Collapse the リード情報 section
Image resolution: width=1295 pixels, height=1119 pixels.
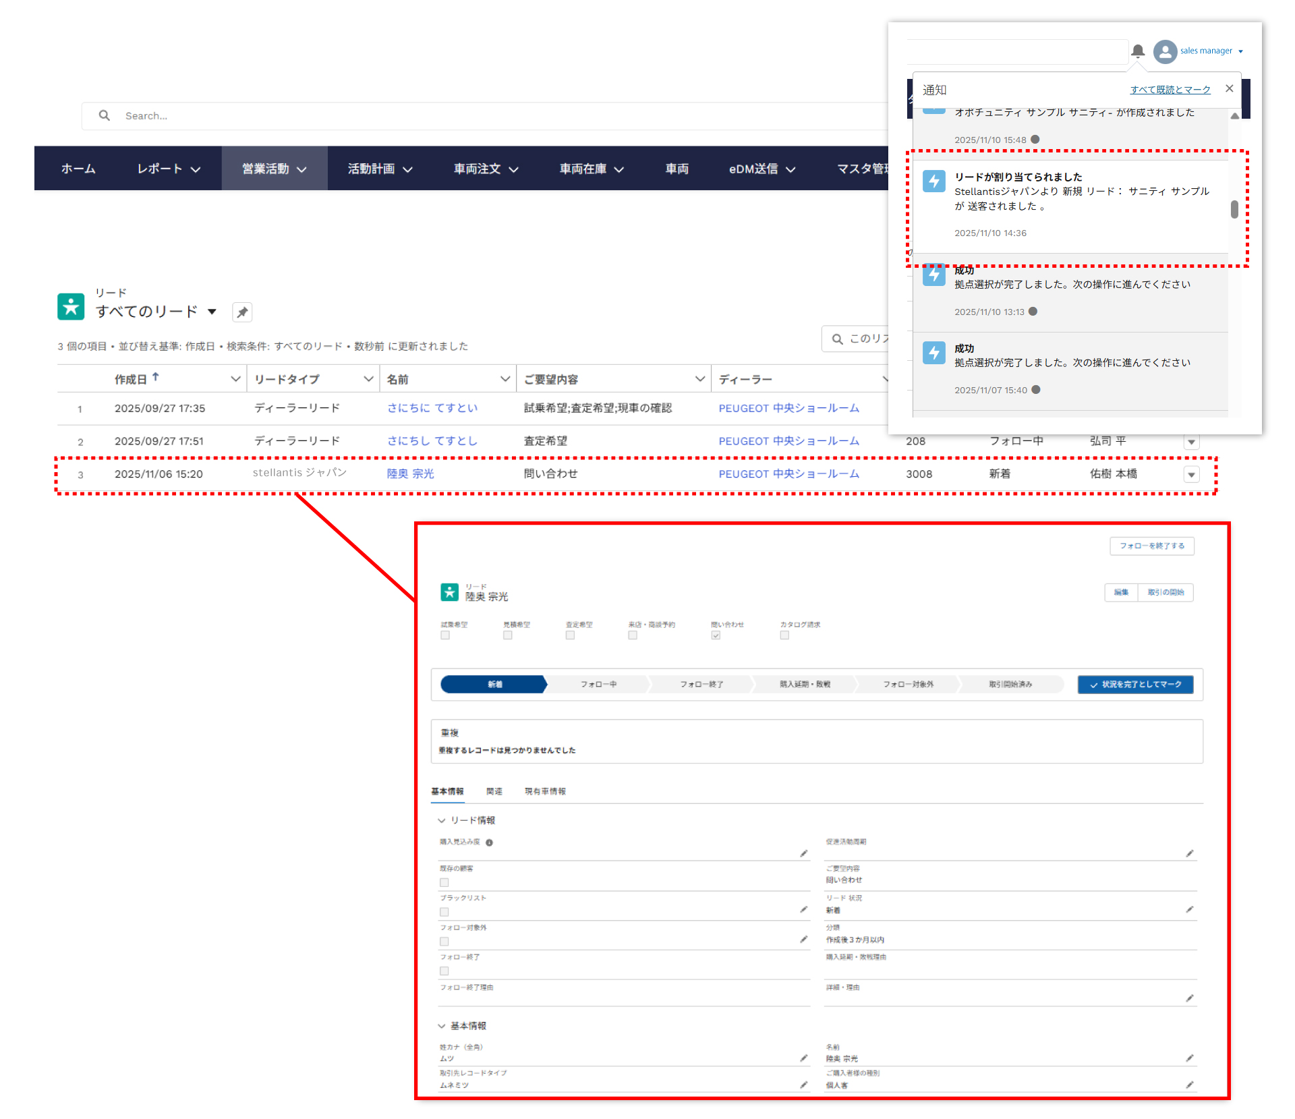point(442,821)
